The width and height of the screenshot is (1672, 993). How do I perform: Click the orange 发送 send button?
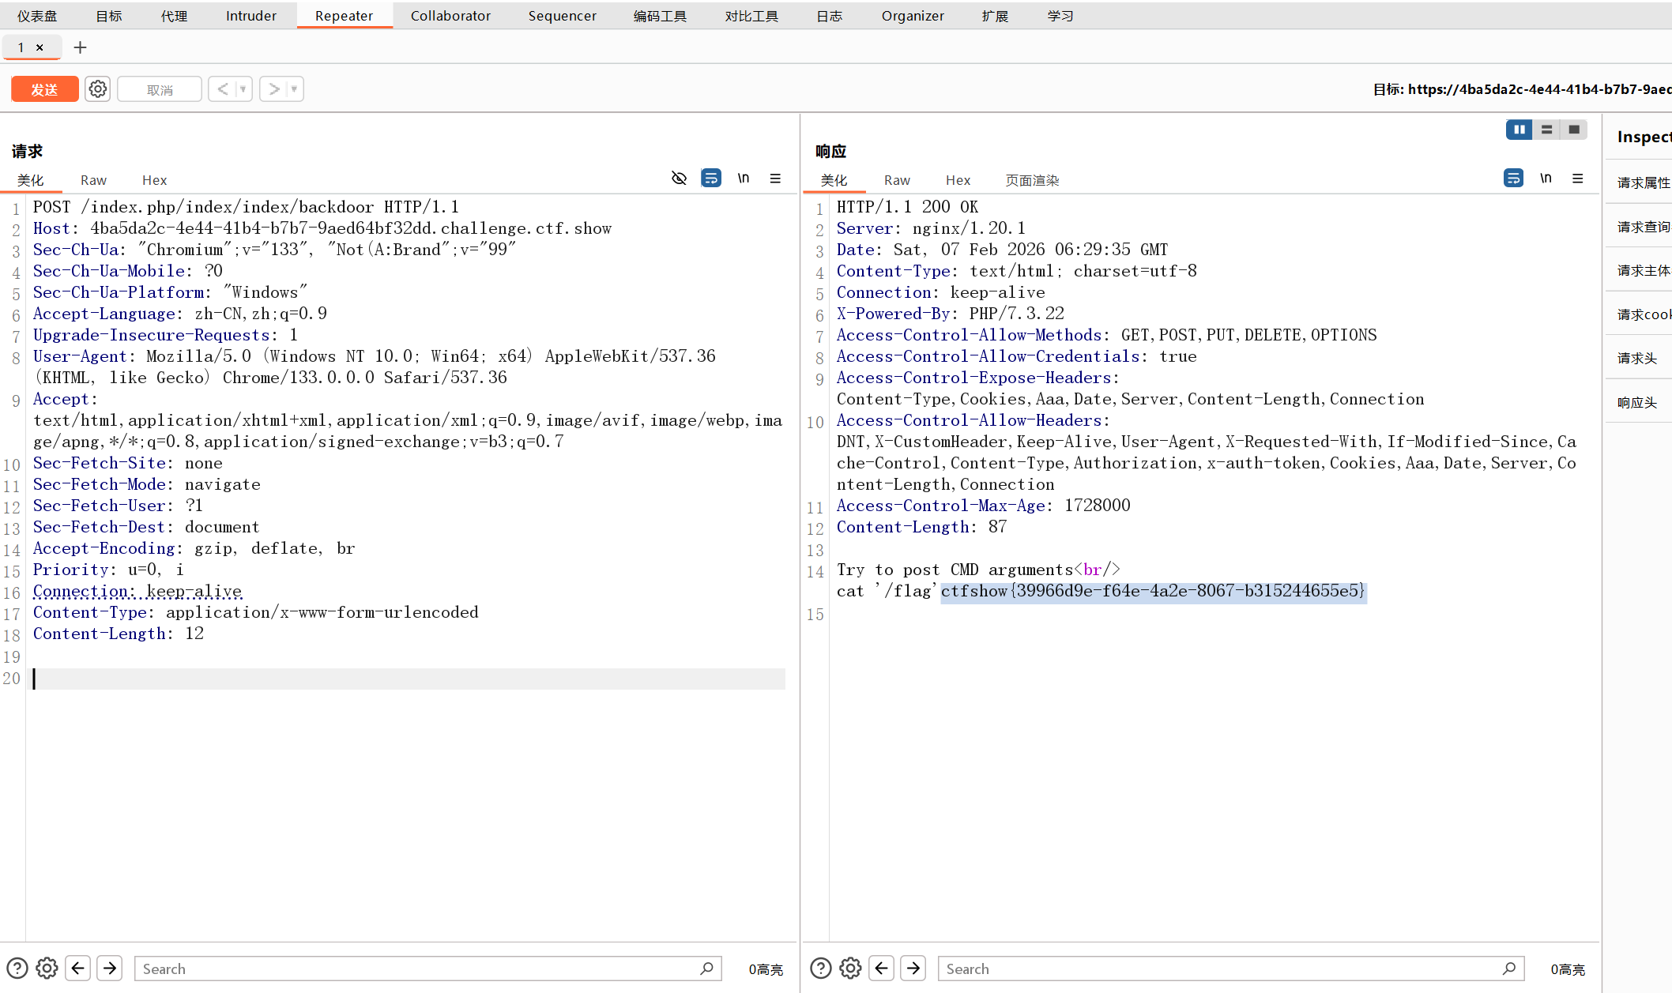[x=44, y=89]
